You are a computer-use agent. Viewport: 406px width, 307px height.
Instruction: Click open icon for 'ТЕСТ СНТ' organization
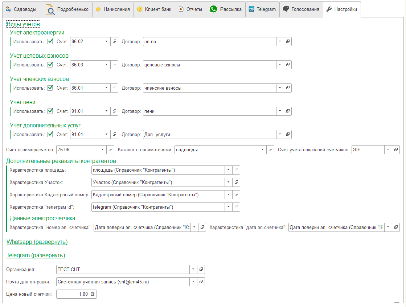tap(201, 270)
